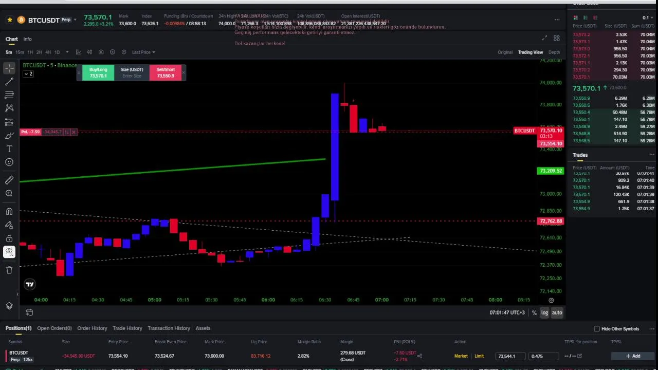Share position PNL via share icon
658x370 pixels.
pos(419,356)
